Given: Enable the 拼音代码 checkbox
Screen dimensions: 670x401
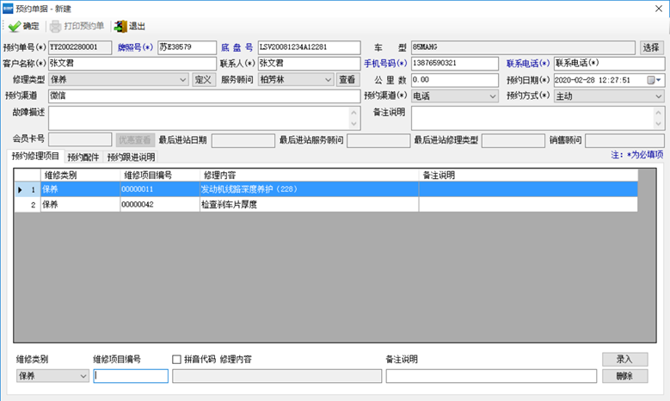Looking at the screenshot, I should (177, 359).
